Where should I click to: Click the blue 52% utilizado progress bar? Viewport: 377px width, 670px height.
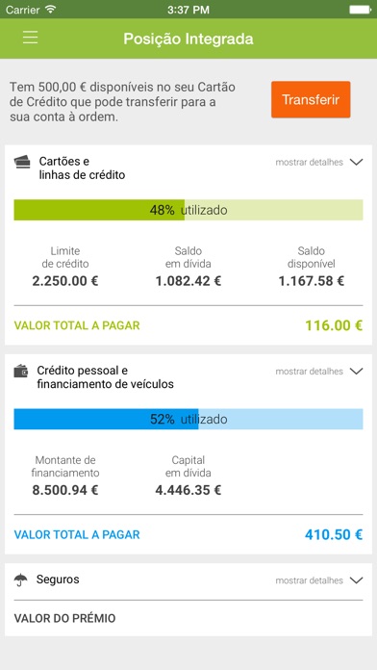(188, 419)
